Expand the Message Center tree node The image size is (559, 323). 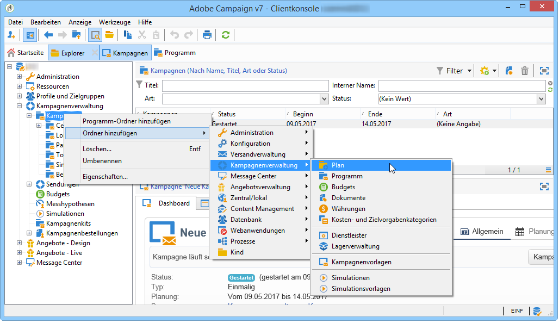coord(19,263)
